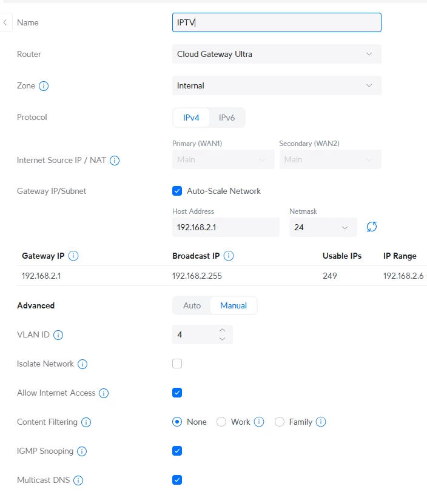The image size is (427, 492).
Task: Expand the Zone dropdown set to Internal
Action: (277, 85)
